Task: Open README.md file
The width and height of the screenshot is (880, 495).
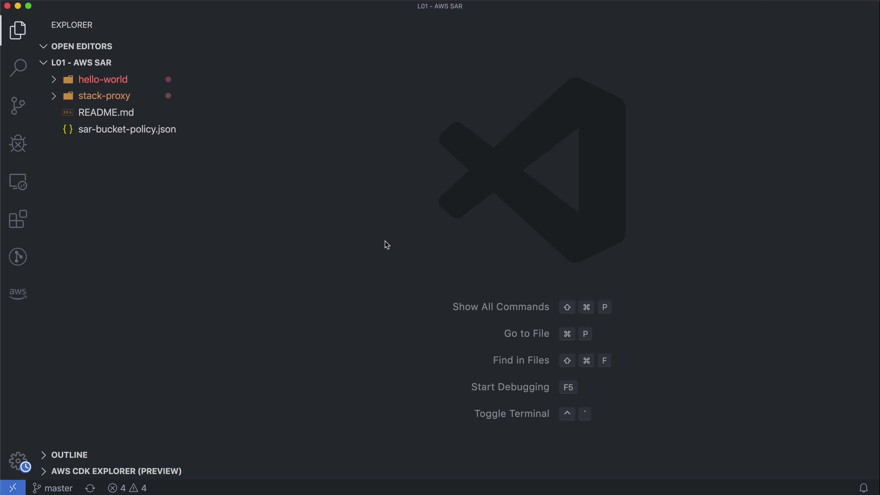Action: [x=106, y=112]
